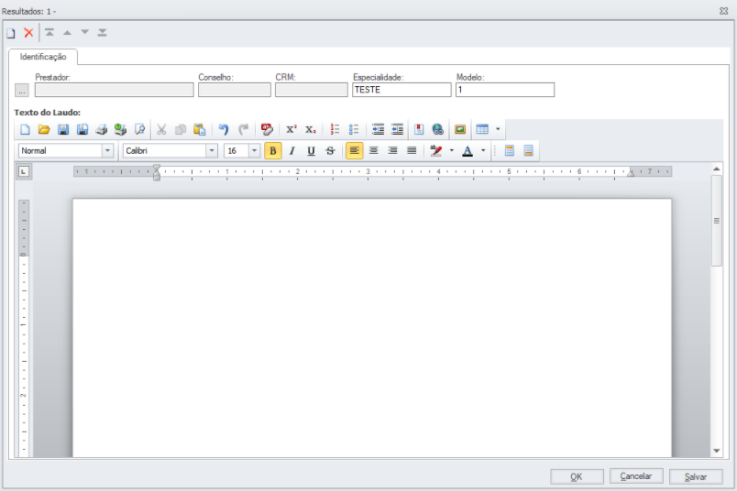Apply text highlight color pen

click(435, 151)
